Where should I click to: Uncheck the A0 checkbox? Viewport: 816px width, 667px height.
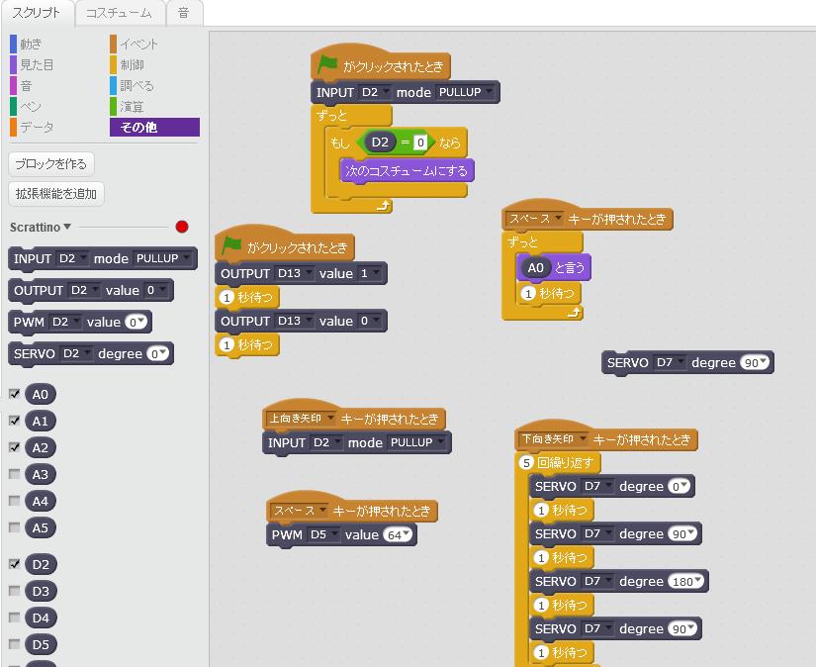coord(14,394)
